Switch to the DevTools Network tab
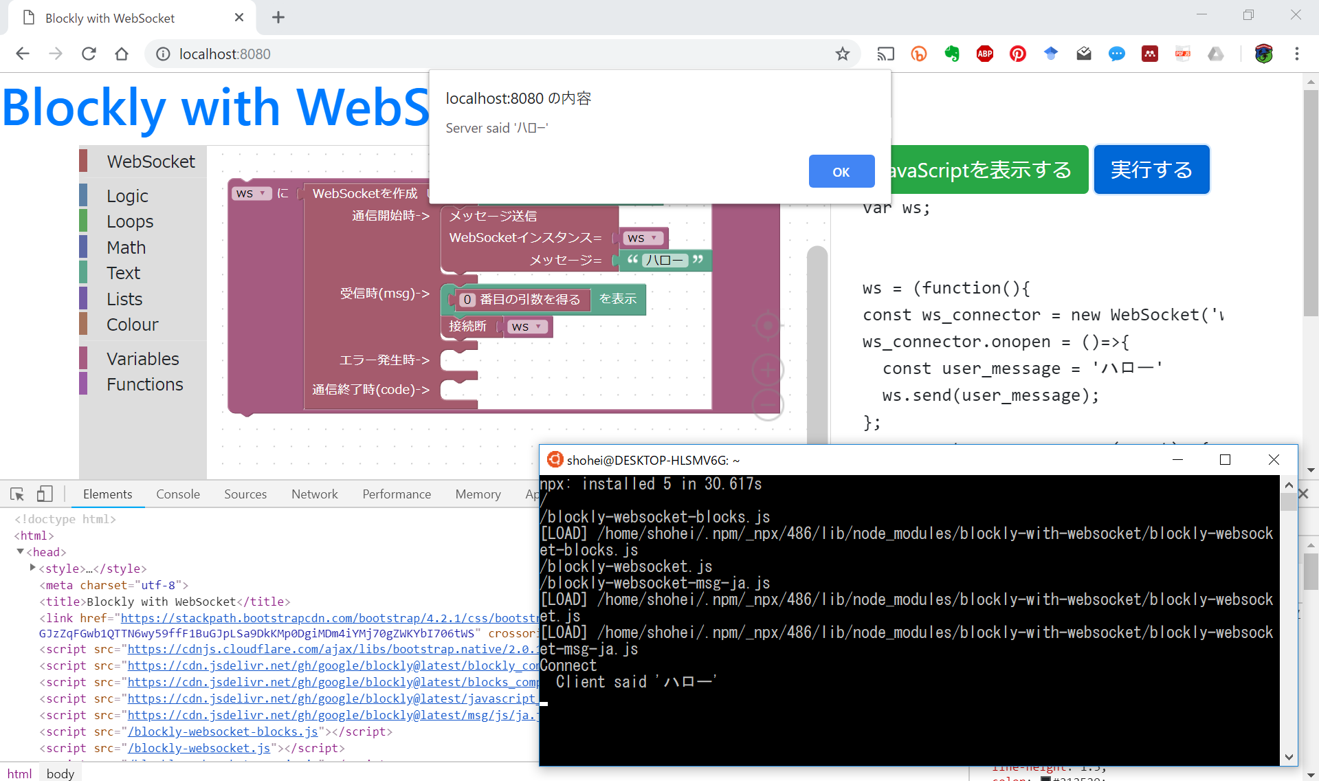This screenshot has width=1319, height=781. (315, 494)
